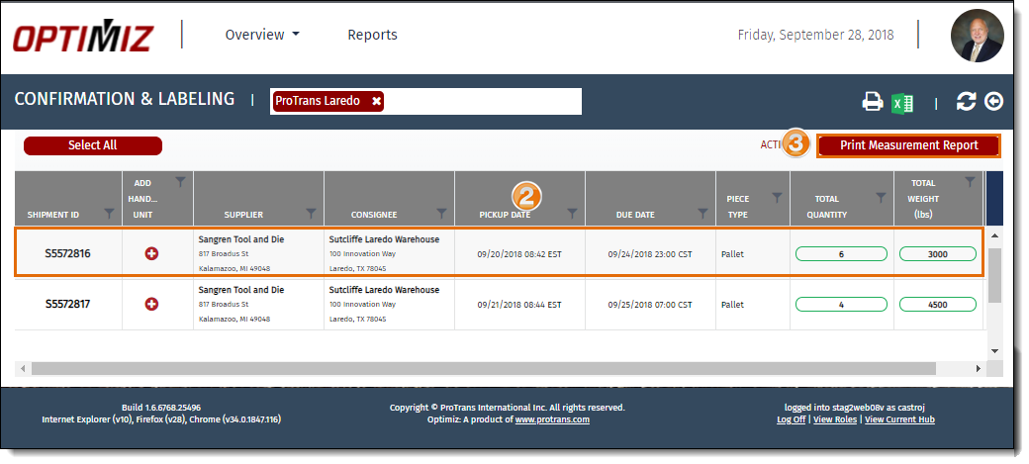Export the table with the Excel icon
Viewport: 1029px width, 464px height.
pos(901,102)
